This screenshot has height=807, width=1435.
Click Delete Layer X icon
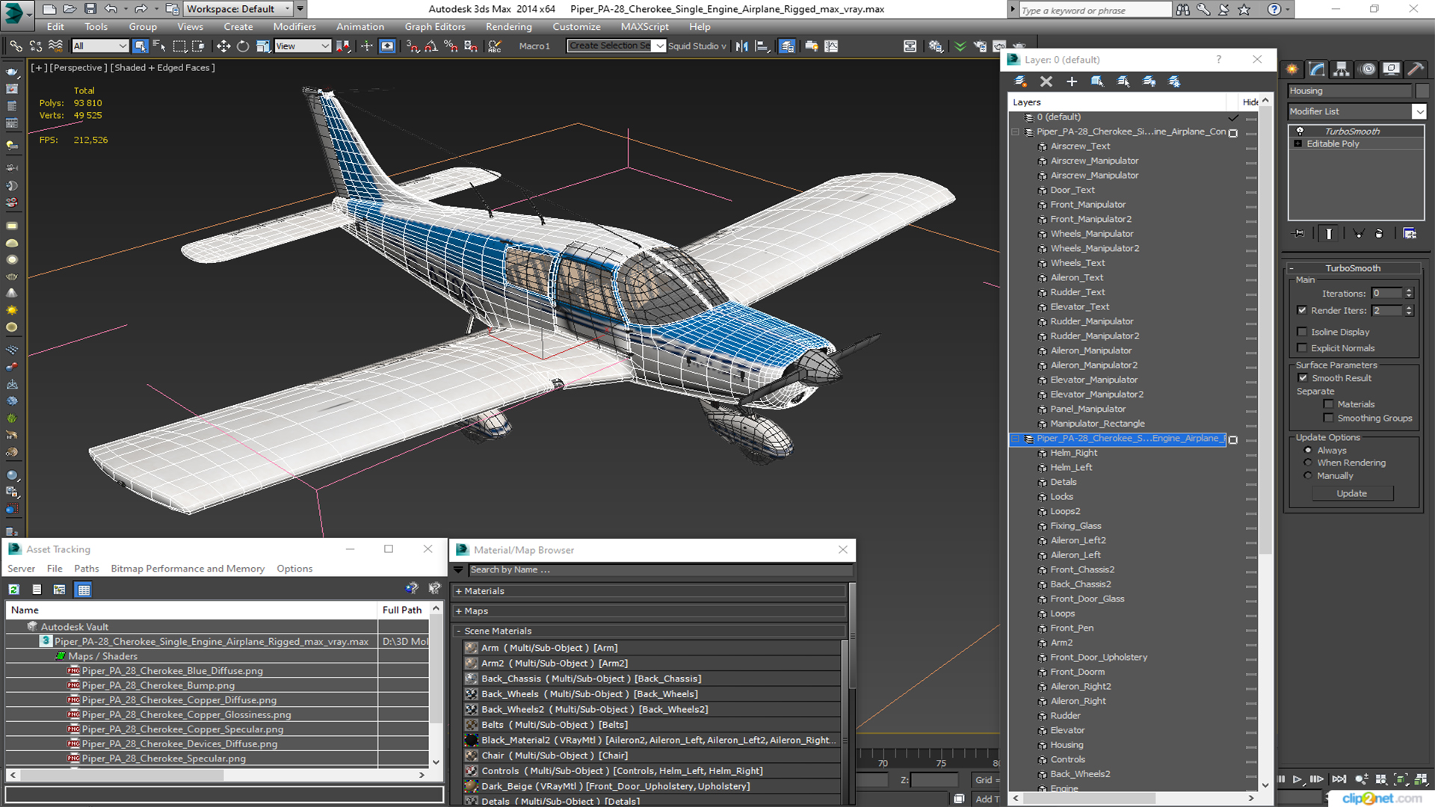(1046, 81)
